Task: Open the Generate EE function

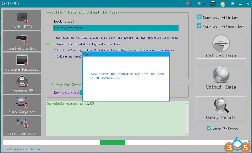Action: coord(22,84)
